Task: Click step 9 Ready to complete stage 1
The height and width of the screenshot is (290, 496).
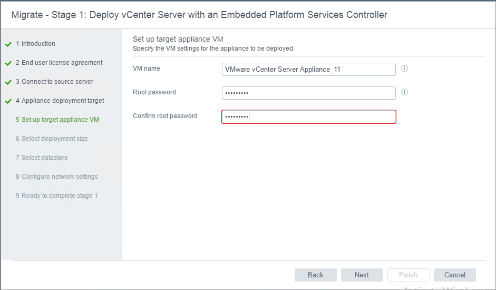Action: tap(56, 196)
